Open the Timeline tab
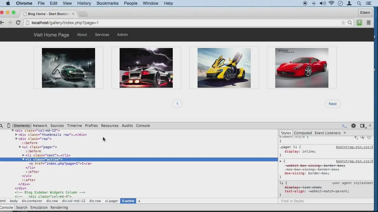378x212 pixels. point(74,126)
